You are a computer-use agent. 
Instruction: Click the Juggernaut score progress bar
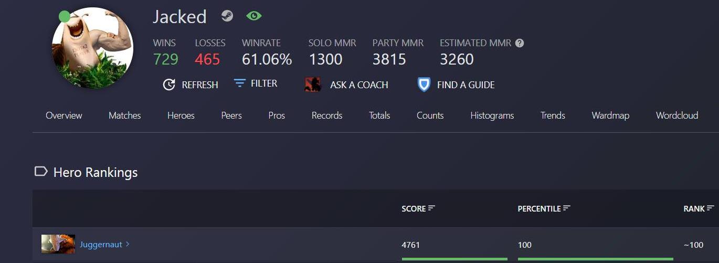pos(454,259)
